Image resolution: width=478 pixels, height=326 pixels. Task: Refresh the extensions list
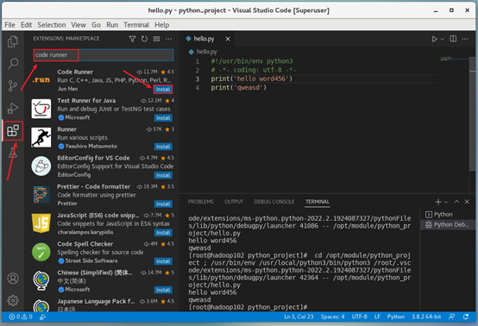click(x=144, y=39)
